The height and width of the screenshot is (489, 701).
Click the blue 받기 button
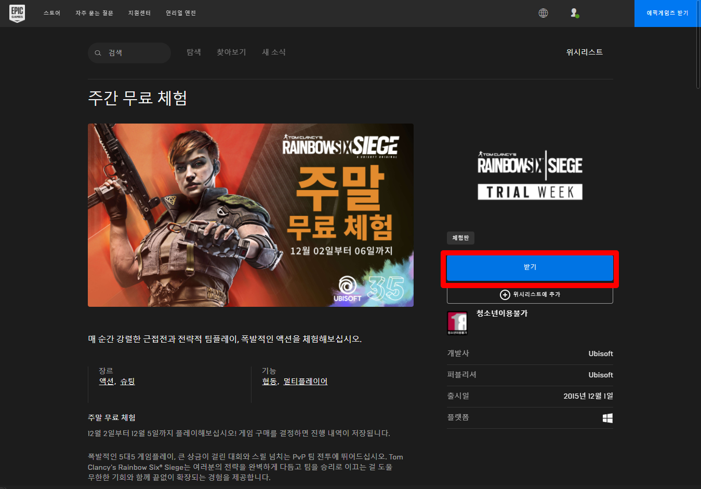(x=530, y=267)
